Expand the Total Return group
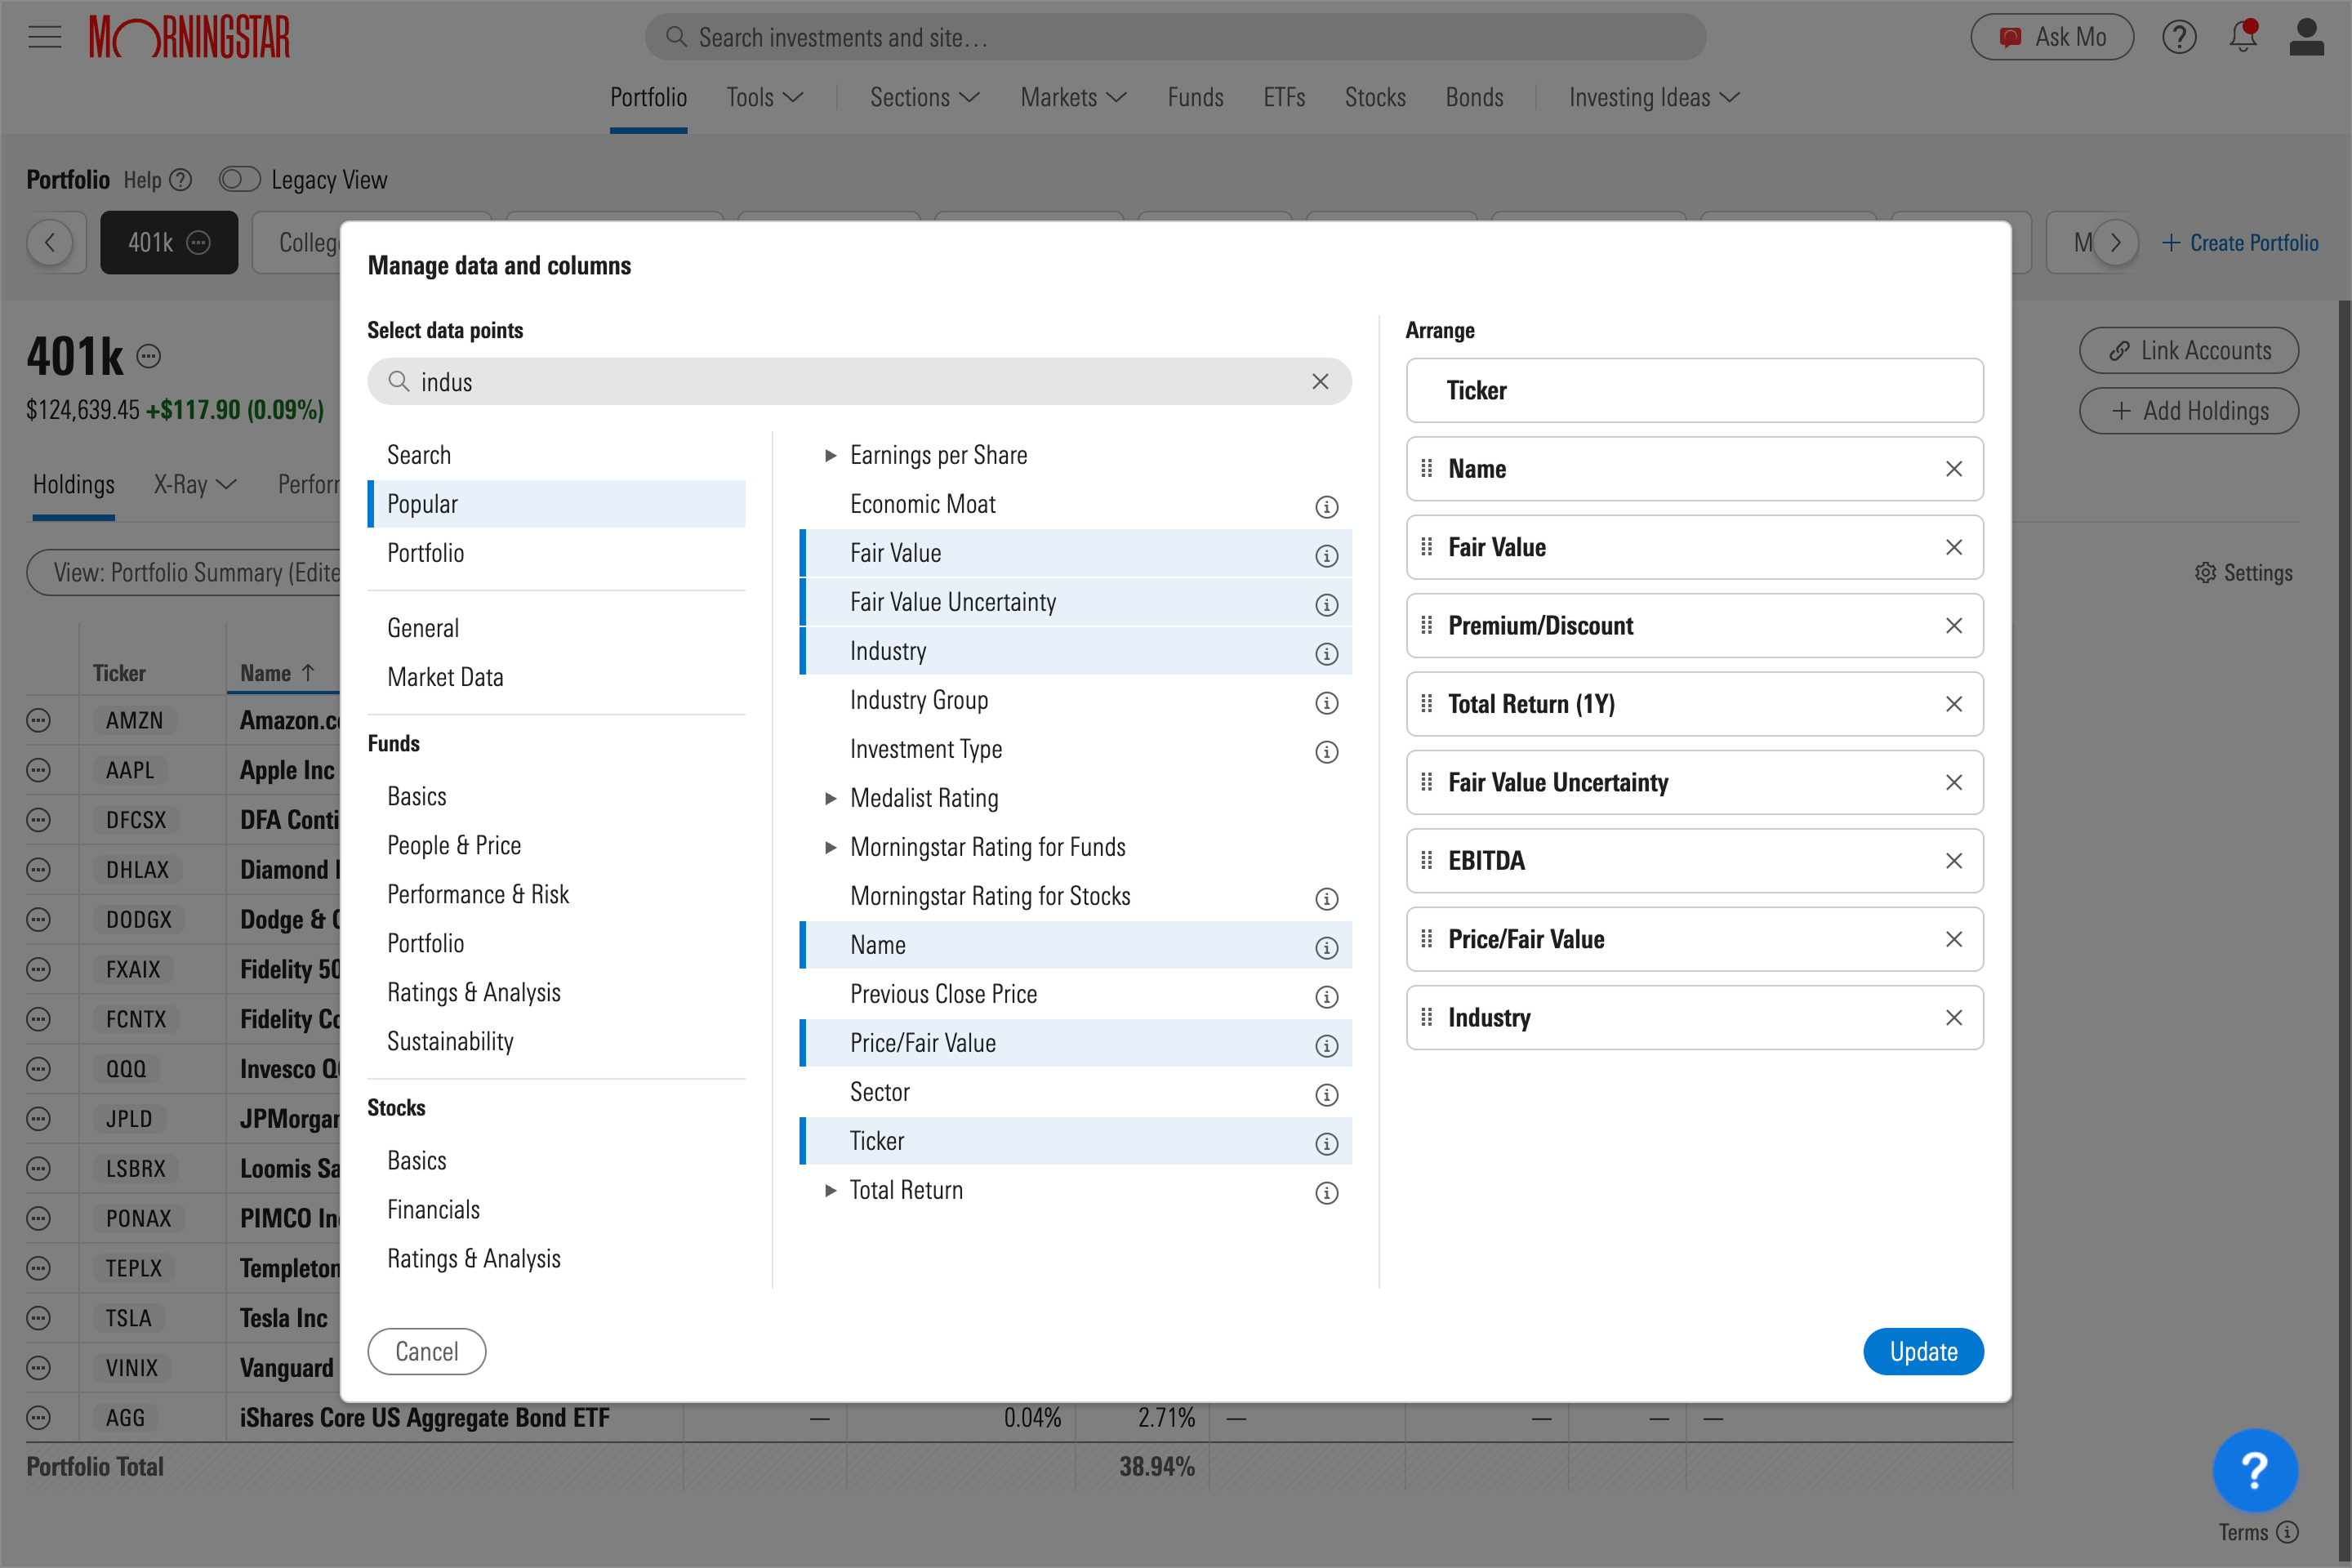The image size is (2352, 1568). [831, 1190]
